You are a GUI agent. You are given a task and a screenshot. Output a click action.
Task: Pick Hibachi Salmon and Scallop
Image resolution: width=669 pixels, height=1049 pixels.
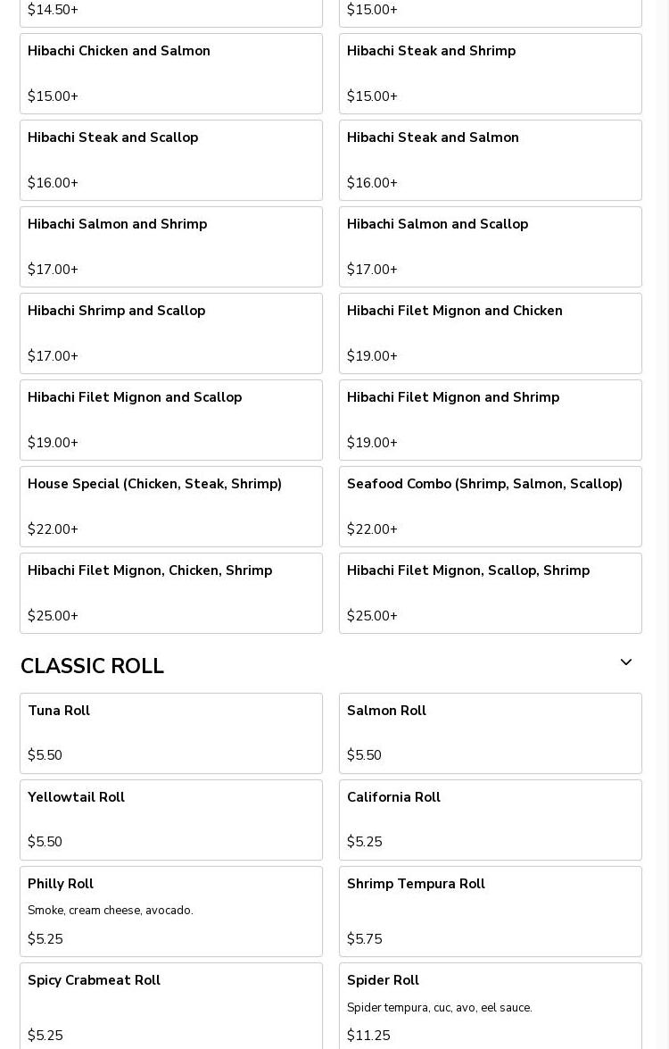point(490,246)
